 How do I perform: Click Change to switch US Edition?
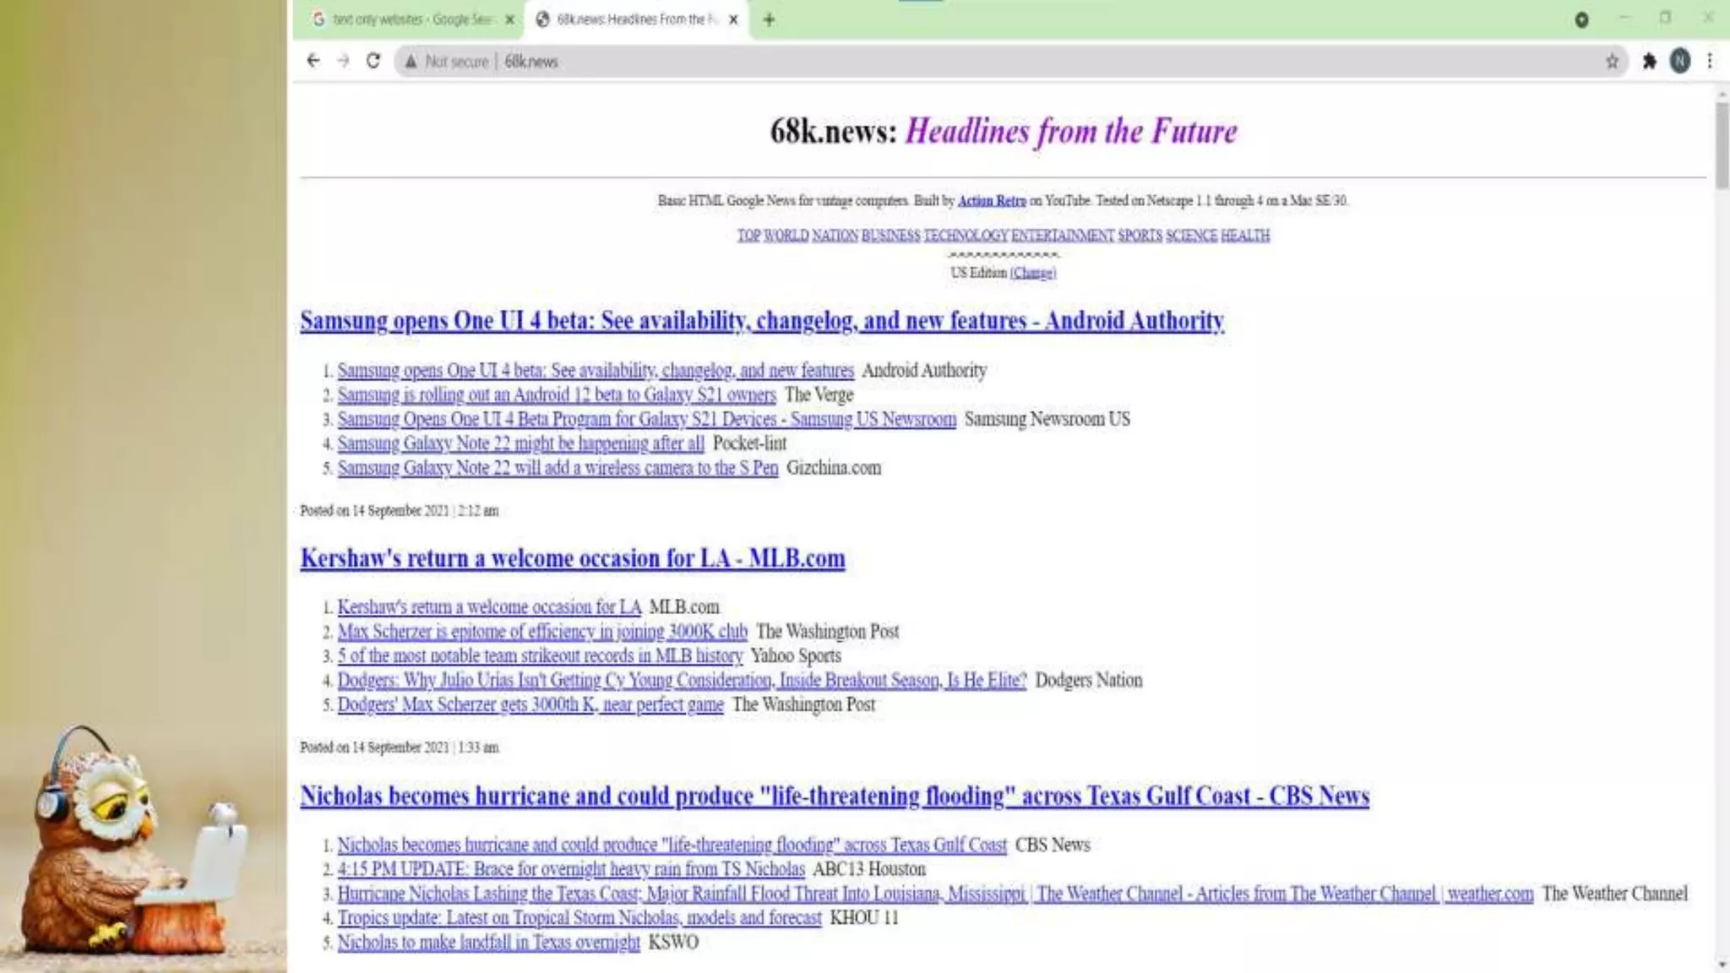(x=1032, y=273)
